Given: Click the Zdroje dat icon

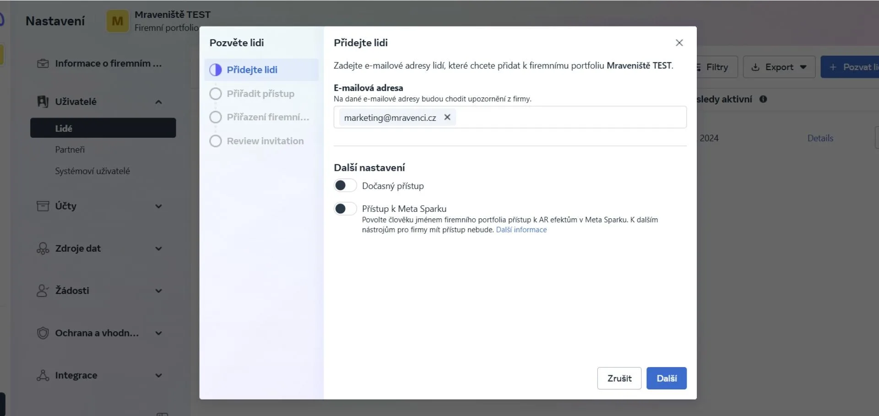Looking at the screenshot, I should (x=43, y=249).
